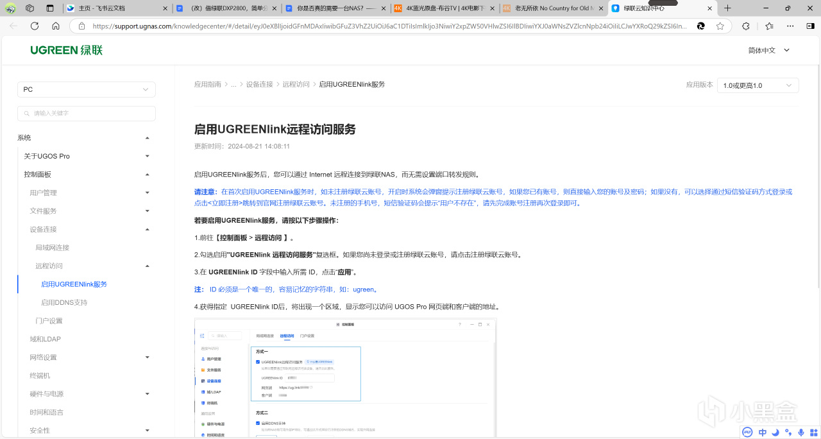Click the control panel screenshot image
This screenshot has height=439, width=821.
(345, 378)
